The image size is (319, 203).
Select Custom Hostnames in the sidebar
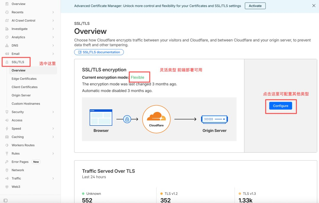pos(26,104)
